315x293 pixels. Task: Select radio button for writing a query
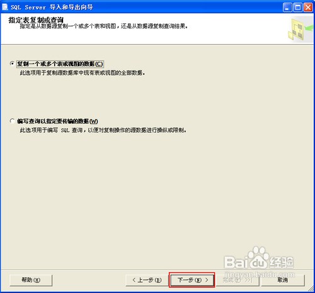pos(12,121)
